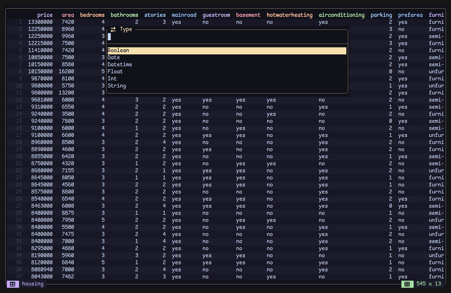This screenshot has height=293, width=451.
Task: Select the price cell 12215000
Action: (x=40, y=44)
